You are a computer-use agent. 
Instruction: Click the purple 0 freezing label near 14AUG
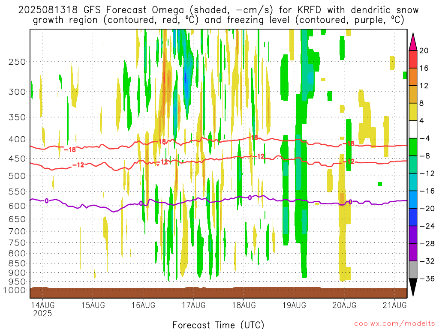pyautogui.click(x=47, y=200)
